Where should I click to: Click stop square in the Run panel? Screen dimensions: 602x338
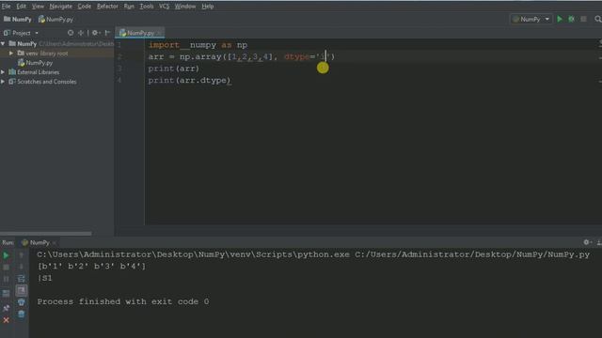(7, 267)
